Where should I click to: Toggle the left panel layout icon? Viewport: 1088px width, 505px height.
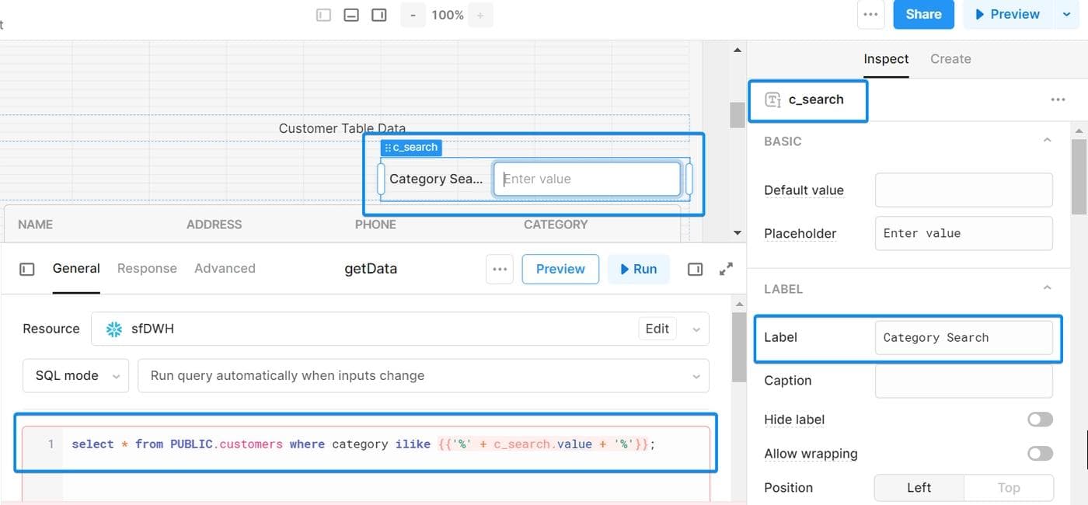[324, 15]
